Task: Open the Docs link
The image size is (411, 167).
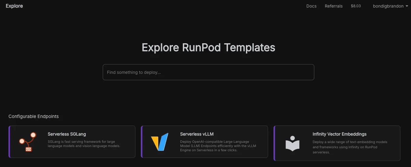Action: [x=311, y=6]
